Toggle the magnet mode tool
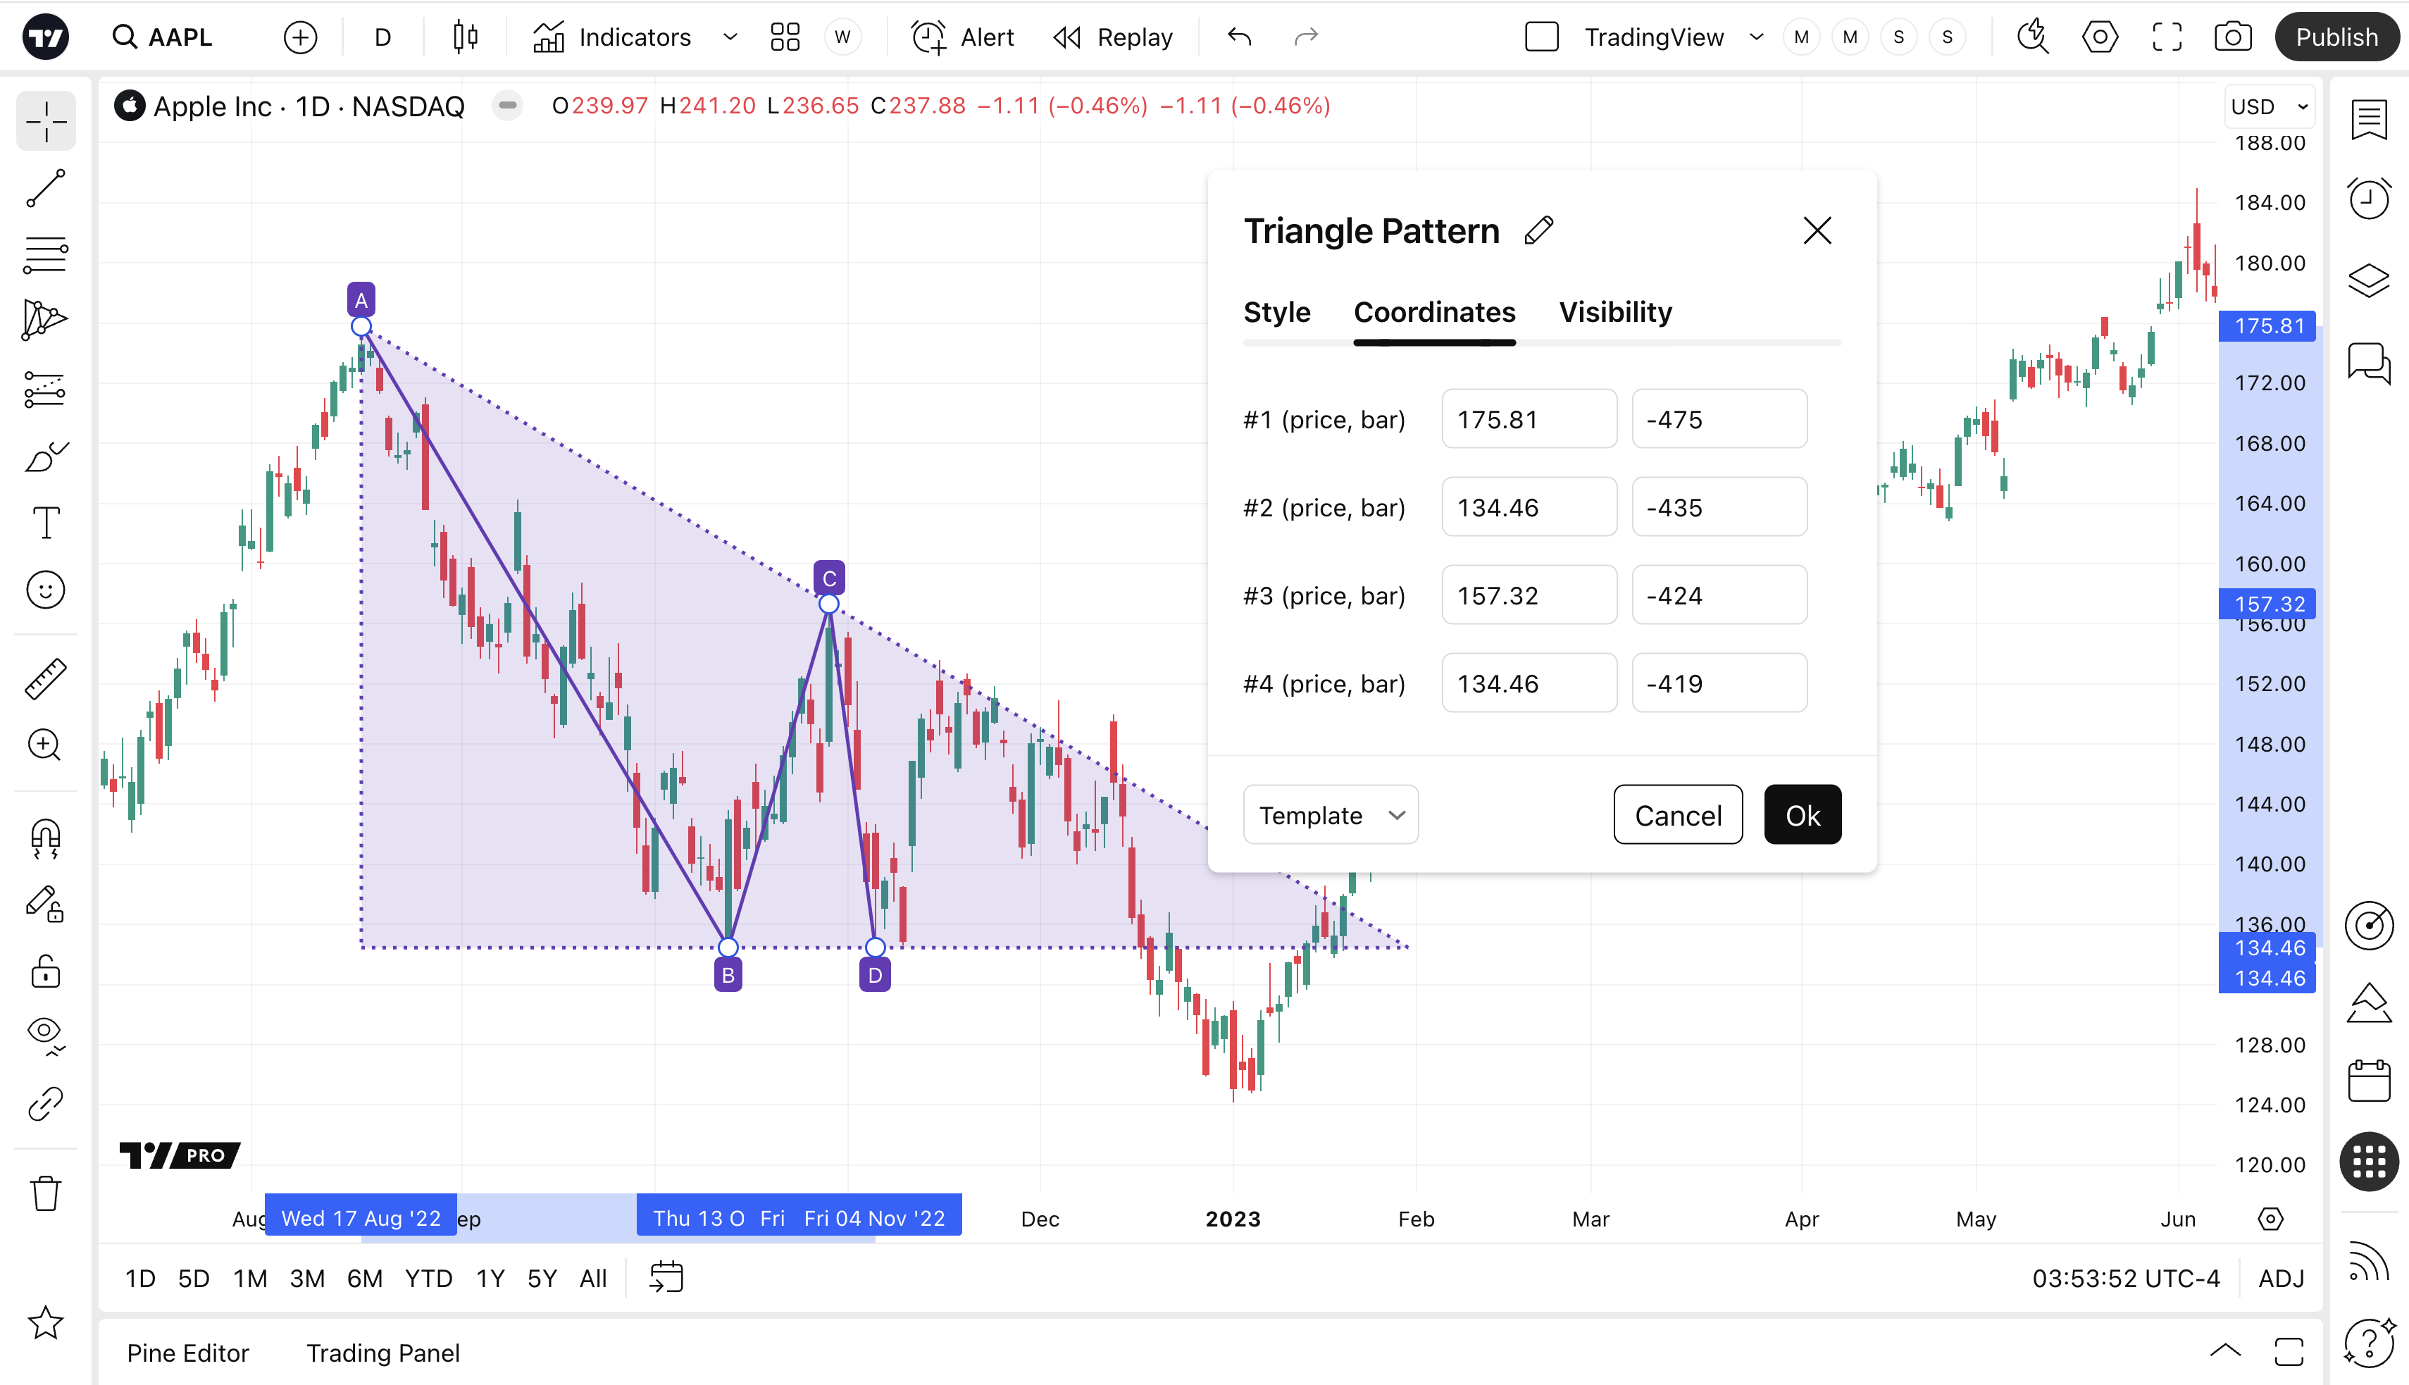 click(x=44, y=838)
